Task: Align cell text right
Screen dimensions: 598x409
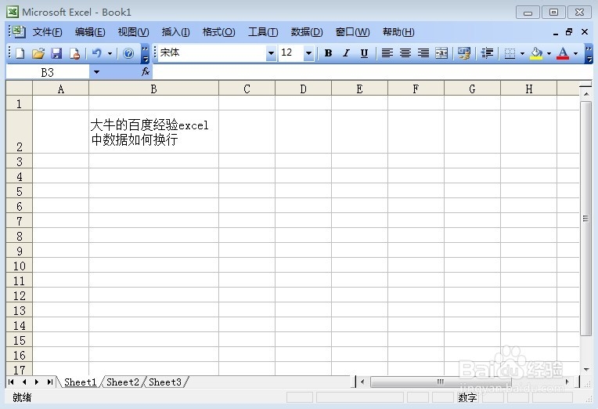Action: click(423, 53)
